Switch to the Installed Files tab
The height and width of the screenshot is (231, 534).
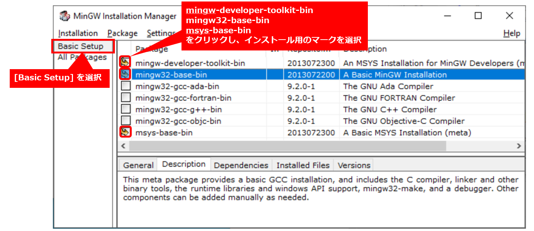[x=303, y=165]
